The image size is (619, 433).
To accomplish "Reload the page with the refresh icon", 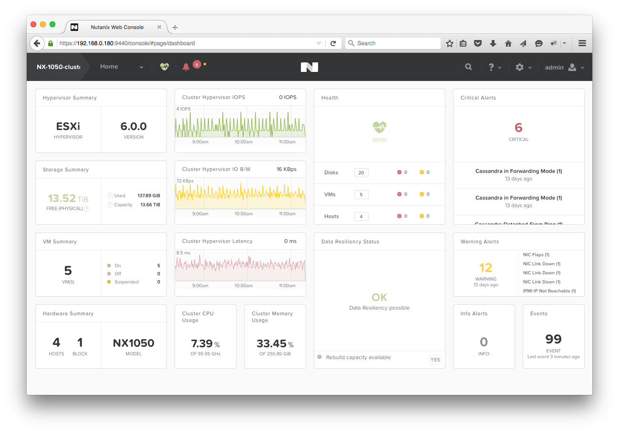I will pos(333,43).
